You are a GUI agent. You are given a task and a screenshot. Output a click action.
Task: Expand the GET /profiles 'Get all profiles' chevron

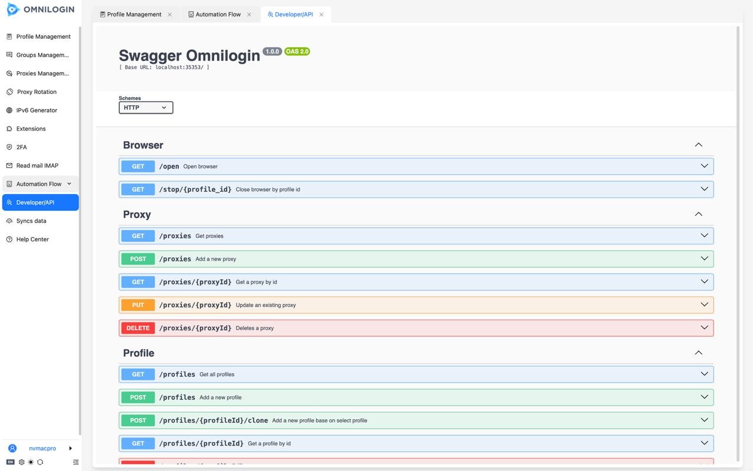tap(704, 373)
